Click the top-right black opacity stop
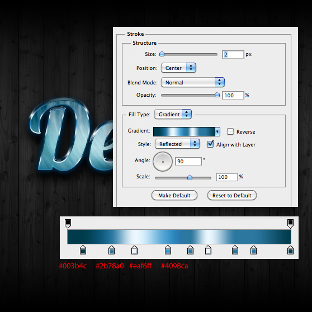The width and height of the screenshot is (312, 312). pos(290,224)
